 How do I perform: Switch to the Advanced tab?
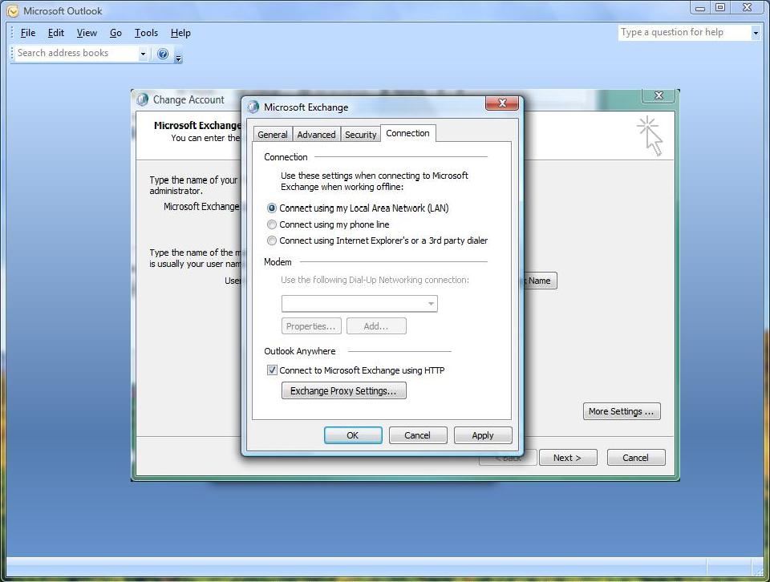[316, 135]
